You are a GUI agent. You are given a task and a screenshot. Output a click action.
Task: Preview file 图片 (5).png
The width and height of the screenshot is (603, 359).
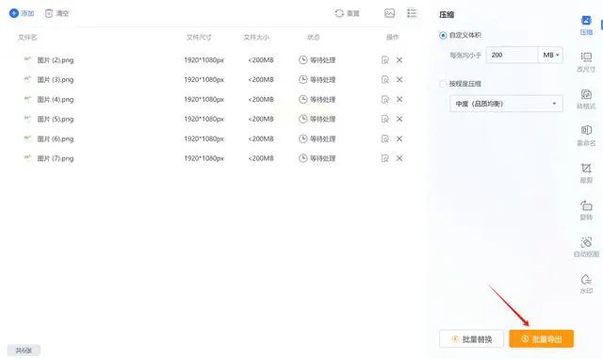[384, 119]
